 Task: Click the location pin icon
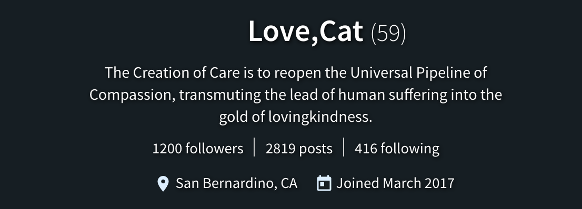click(163, 183)
